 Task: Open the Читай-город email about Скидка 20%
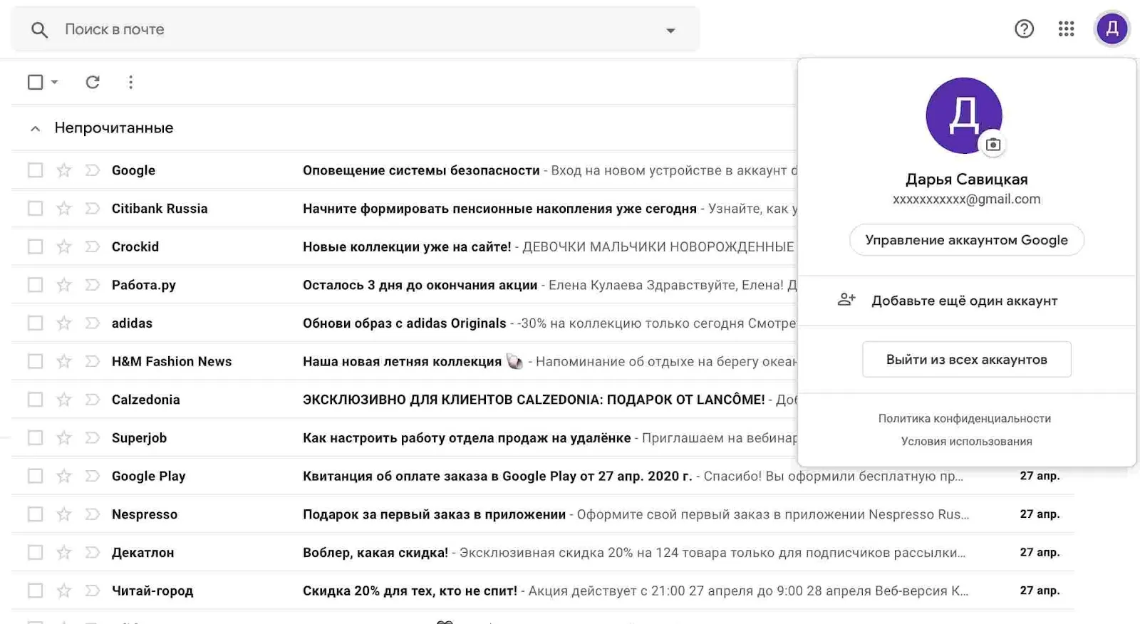pos(543,591)
